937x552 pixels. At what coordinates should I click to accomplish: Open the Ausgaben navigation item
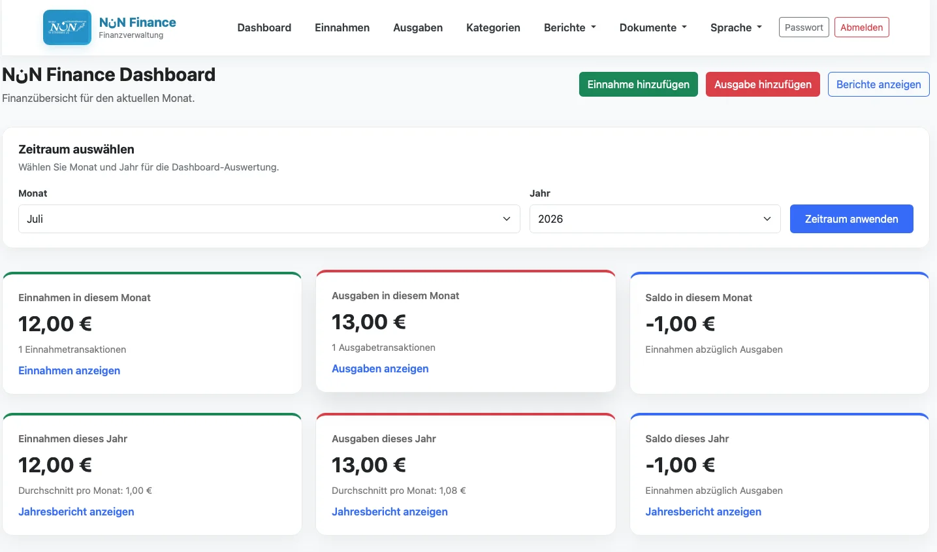click(418, 27)
